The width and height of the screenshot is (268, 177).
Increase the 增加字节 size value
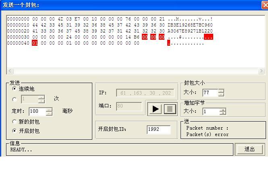[x=223, y=110]
